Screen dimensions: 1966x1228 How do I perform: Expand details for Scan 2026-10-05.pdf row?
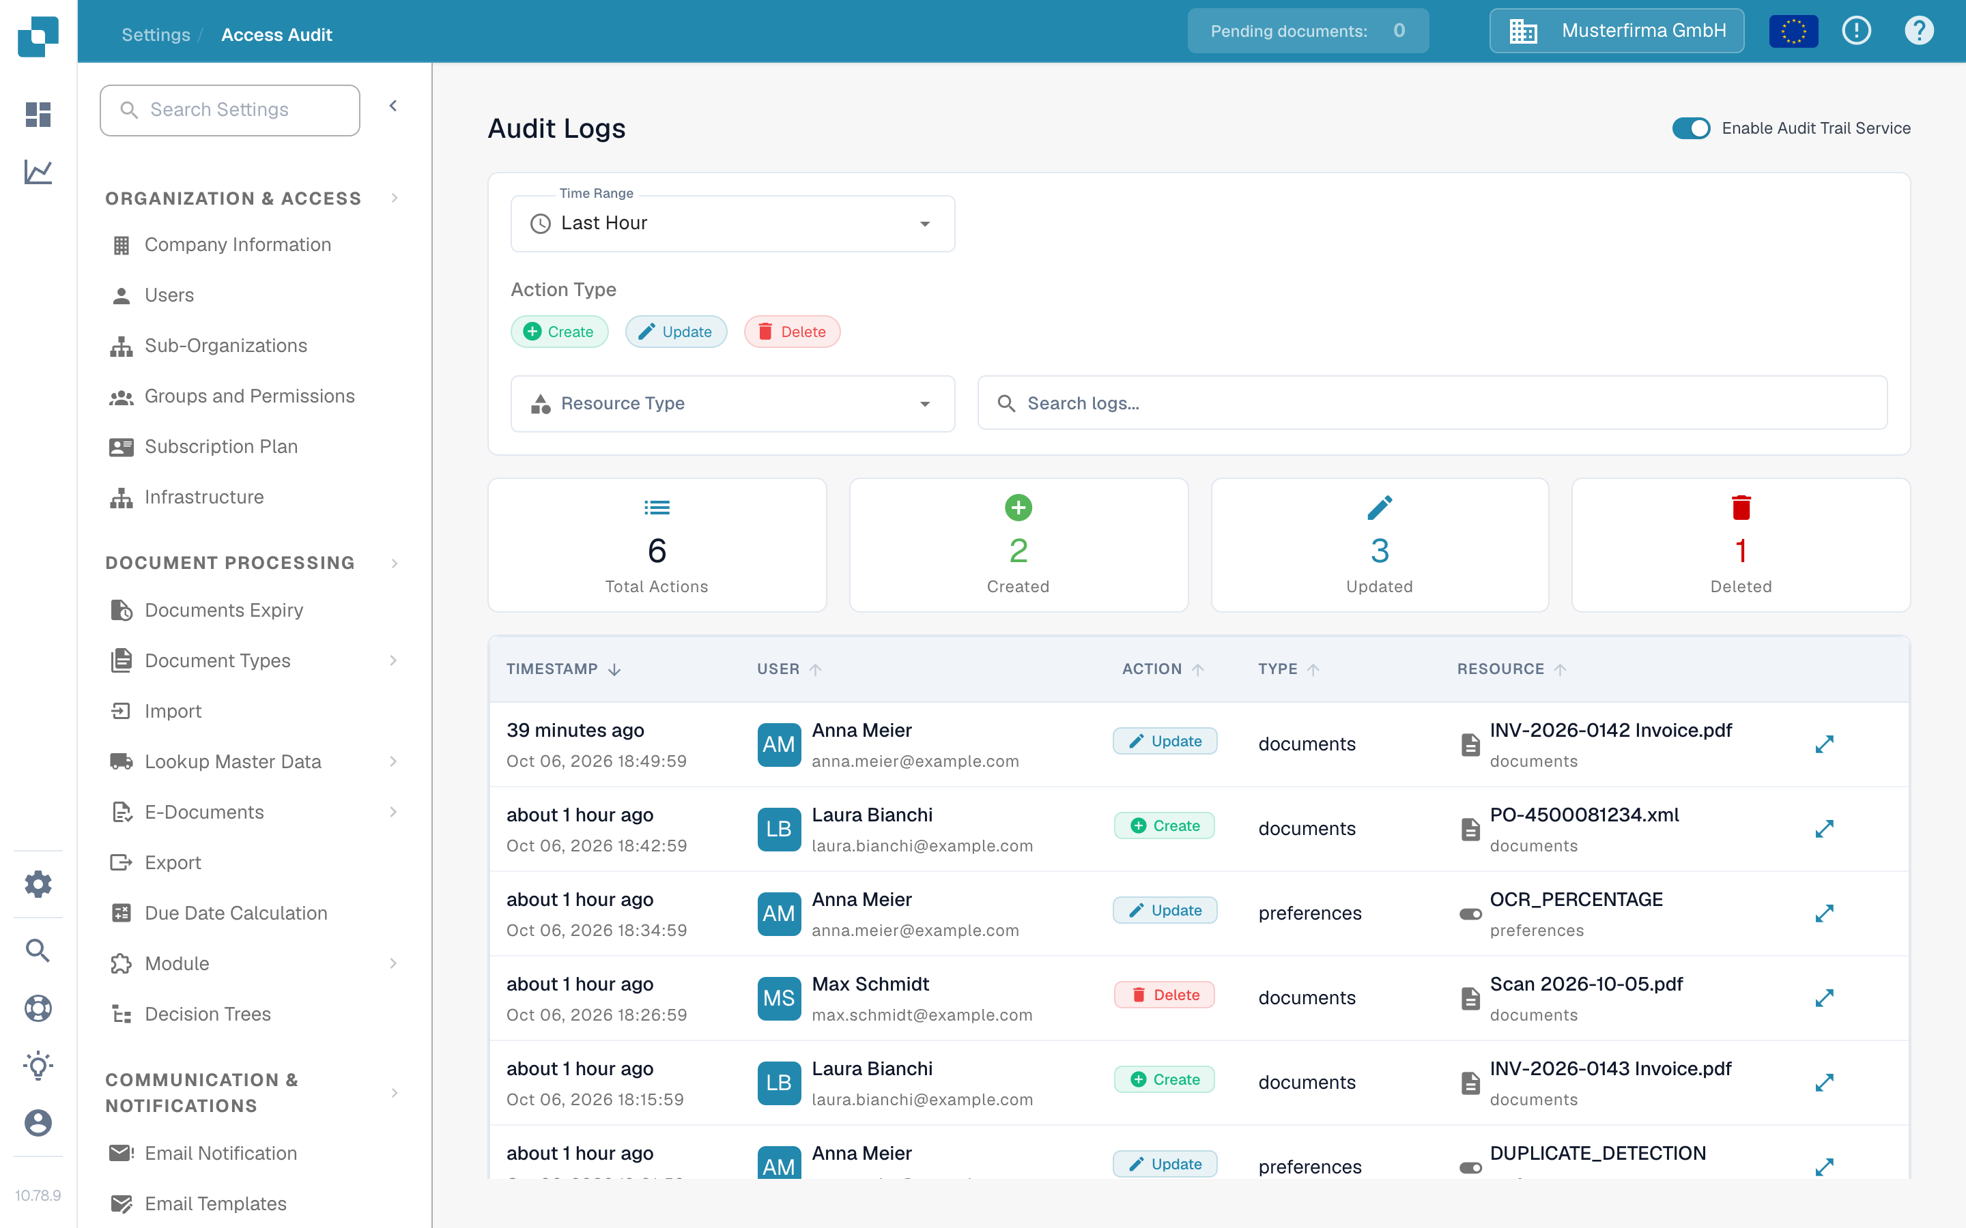1825,997
